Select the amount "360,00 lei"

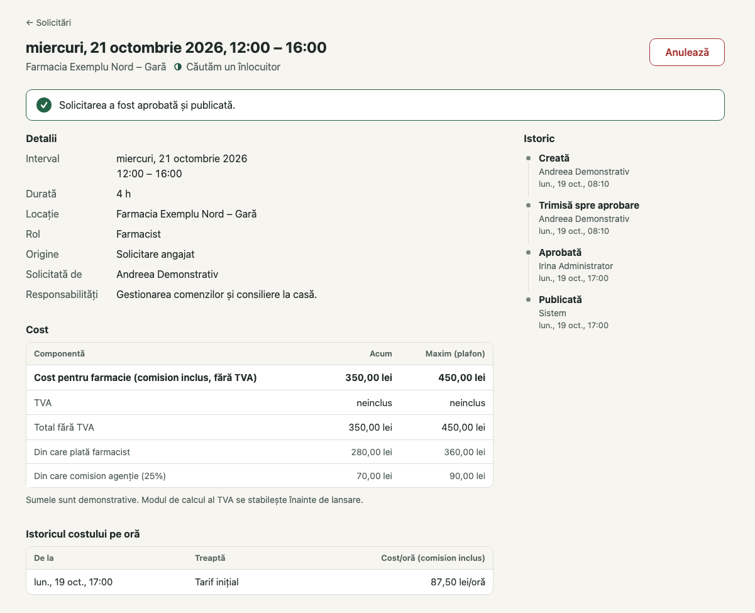pyautogui.click(x=465, y=451)
